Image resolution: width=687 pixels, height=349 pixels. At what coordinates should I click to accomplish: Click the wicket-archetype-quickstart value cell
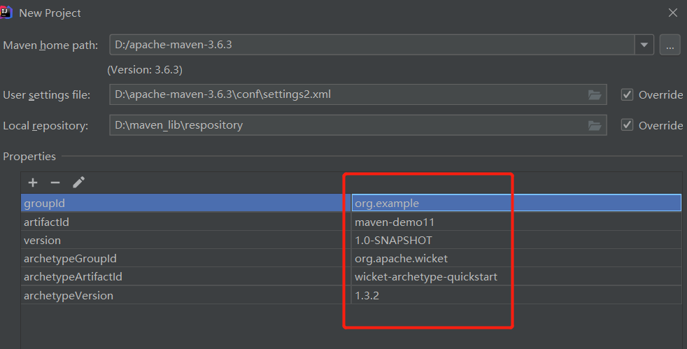(x=516, y=277)
